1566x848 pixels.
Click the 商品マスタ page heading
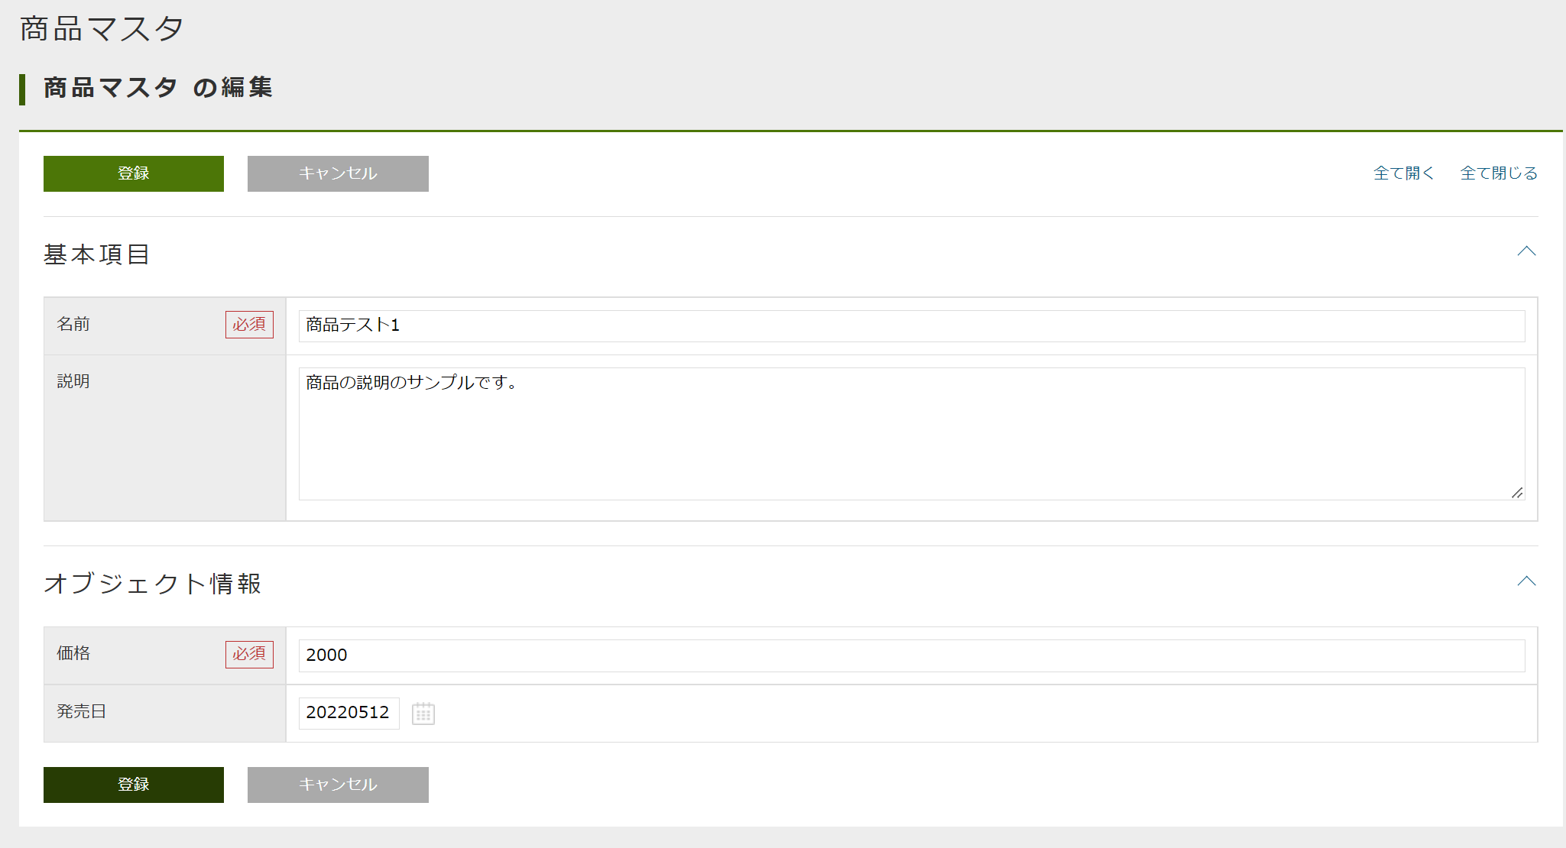(100, 28)
